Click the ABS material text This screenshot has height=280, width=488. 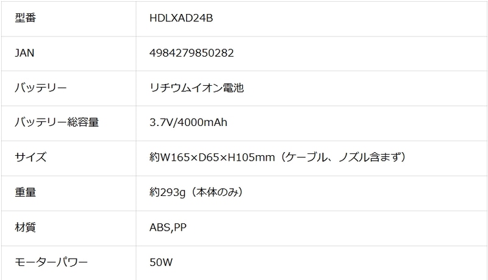coord(159,228)
